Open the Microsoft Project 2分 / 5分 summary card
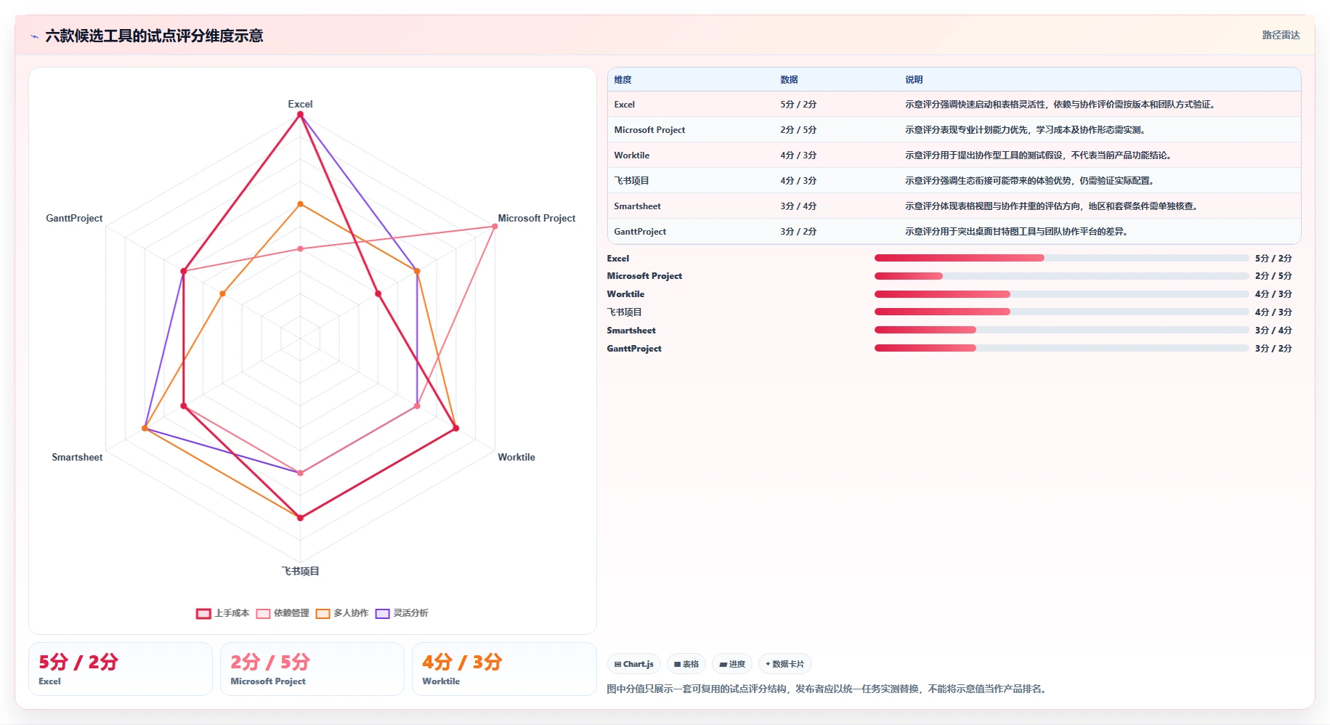Viewport: 1330px width, 725px height. coord(312,669)
